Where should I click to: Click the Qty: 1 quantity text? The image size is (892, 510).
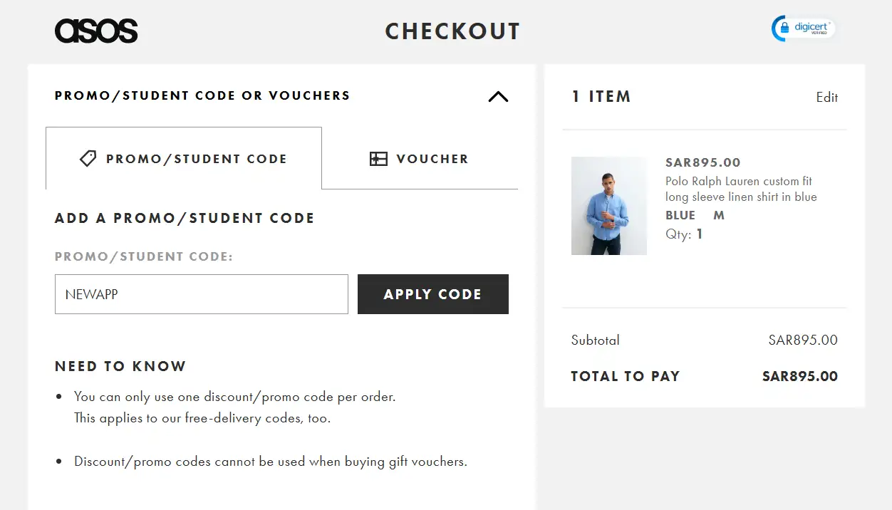point(685,234)
